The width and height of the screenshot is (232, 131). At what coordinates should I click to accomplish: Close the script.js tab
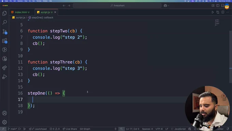coord(55,12)
